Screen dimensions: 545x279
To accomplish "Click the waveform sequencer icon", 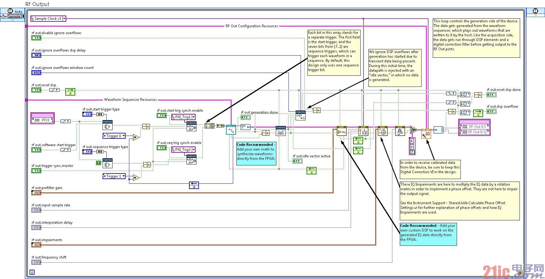I will click(231, 129).
